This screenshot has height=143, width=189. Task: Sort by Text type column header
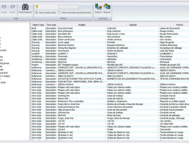(x=51, y=25)
